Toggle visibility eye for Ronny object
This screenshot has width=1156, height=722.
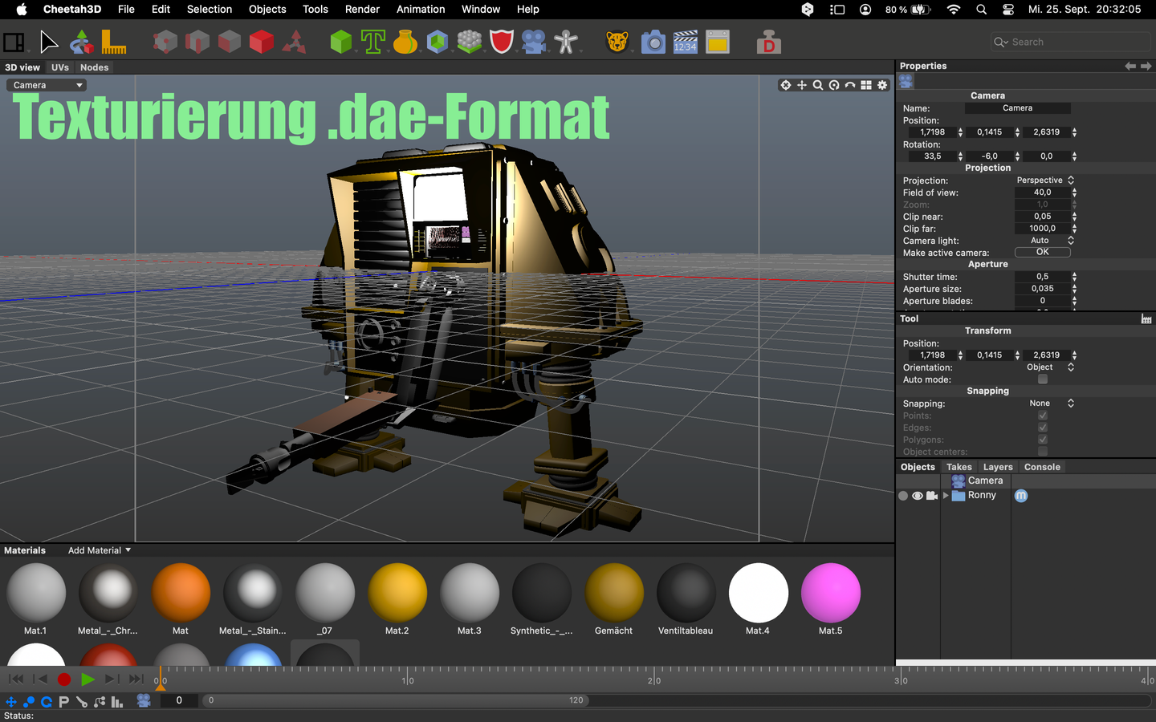coord(918,496)
